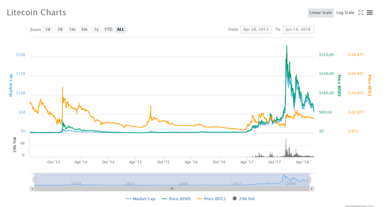Click the $20B market cap label
Screen dimensions: 387x207
coord(21,55)
